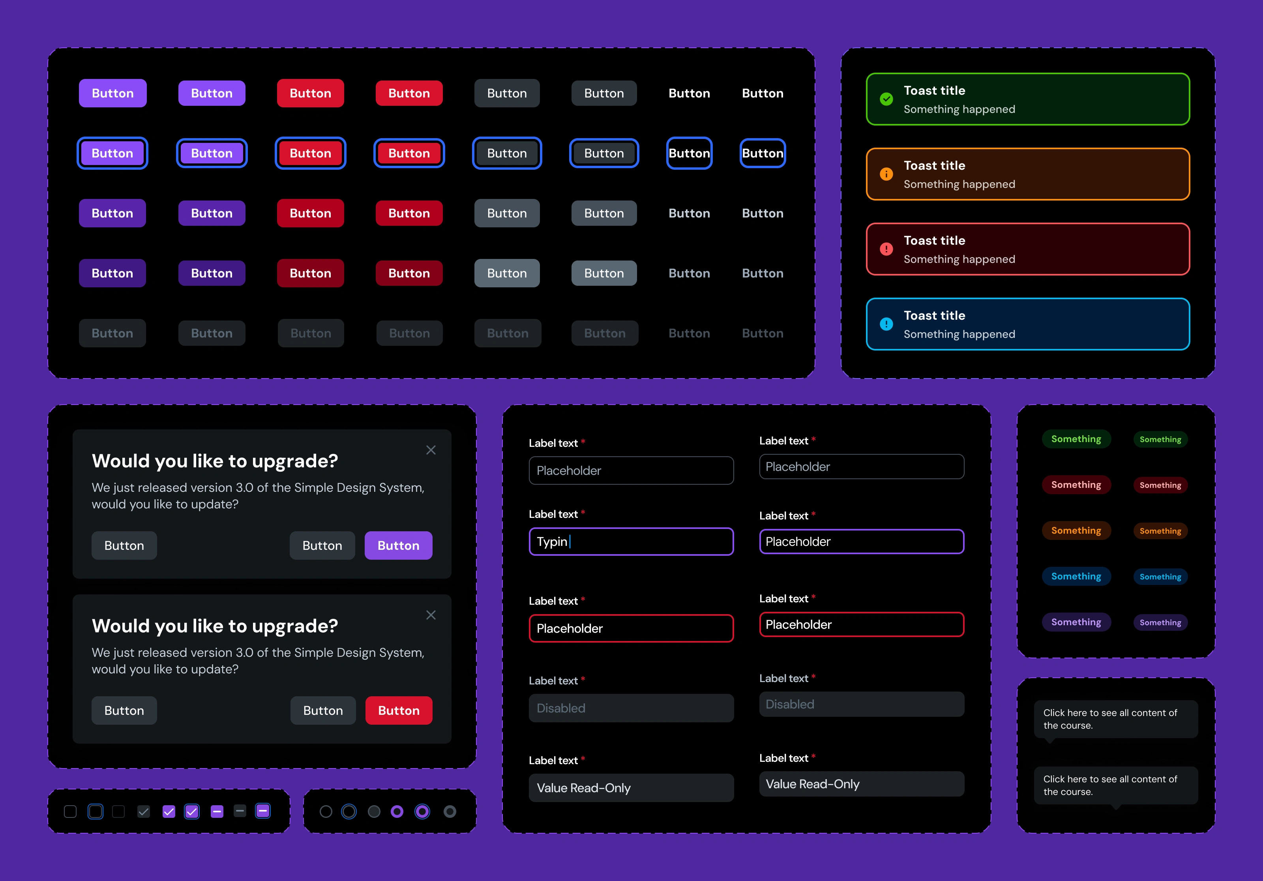Click the gray disabled selected radio button

[450, 812]
